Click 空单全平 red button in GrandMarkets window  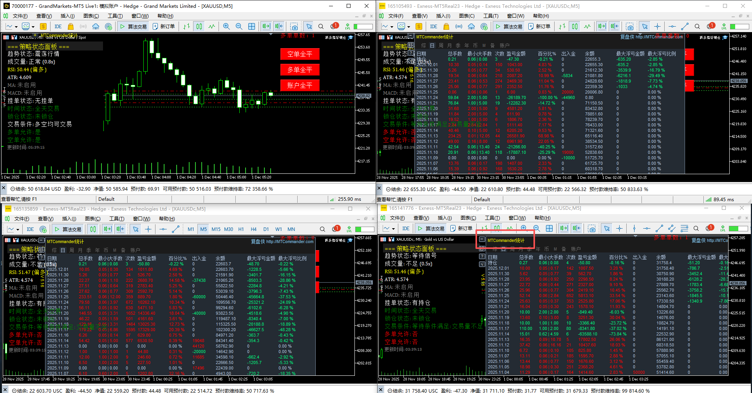point(300,54)
